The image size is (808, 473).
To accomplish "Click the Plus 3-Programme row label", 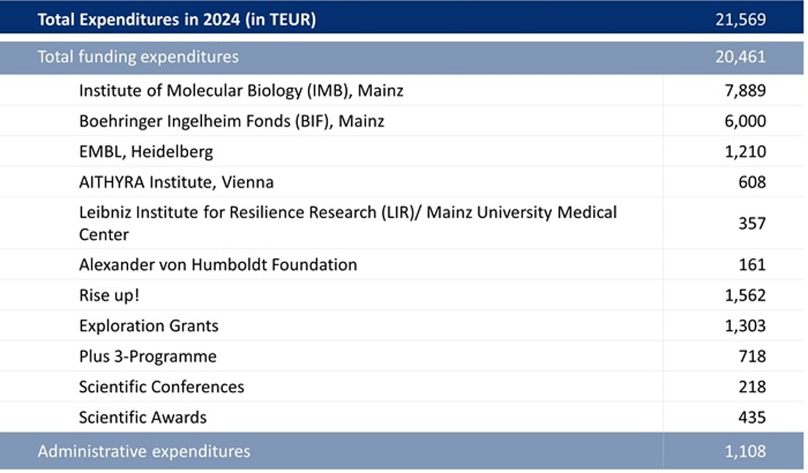I will point(147,356).
